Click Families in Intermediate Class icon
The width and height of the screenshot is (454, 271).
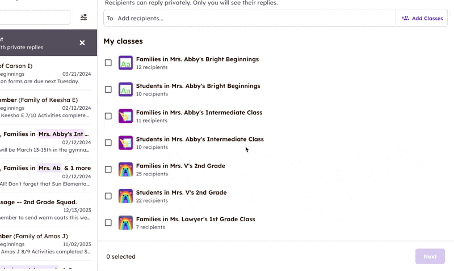[125, 116]
